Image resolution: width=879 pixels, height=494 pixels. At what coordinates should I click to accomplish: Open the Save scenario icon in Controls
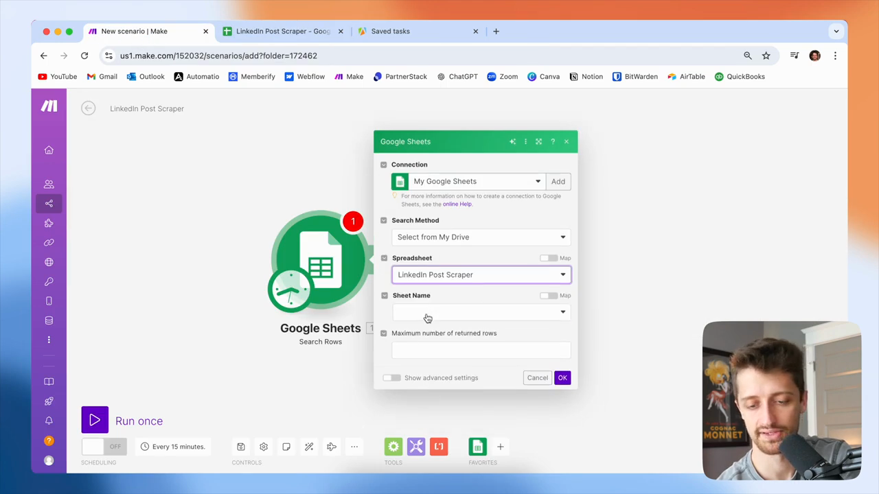pos(241,447)
